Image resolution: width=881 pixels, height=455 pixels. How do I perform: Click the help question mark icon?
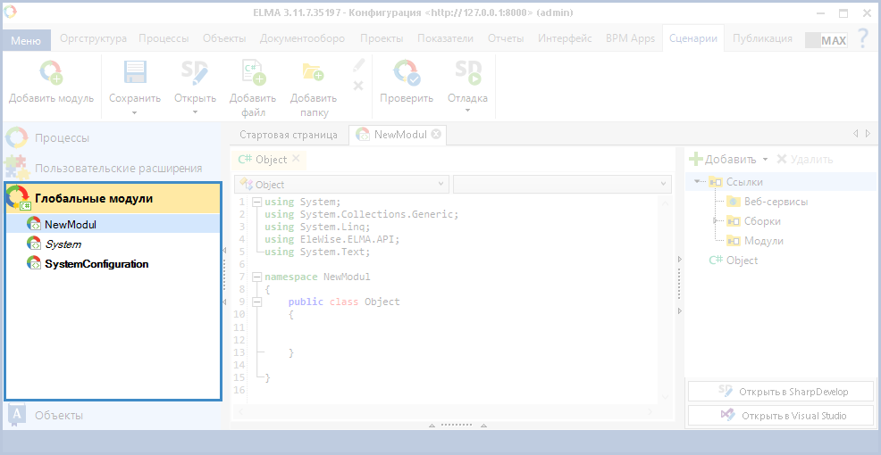tap(862, 38)
